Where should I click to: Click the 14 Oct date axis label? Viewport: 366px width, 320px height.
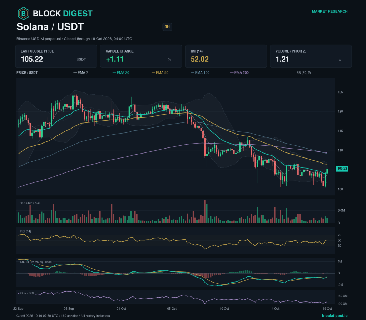(274, 309)
